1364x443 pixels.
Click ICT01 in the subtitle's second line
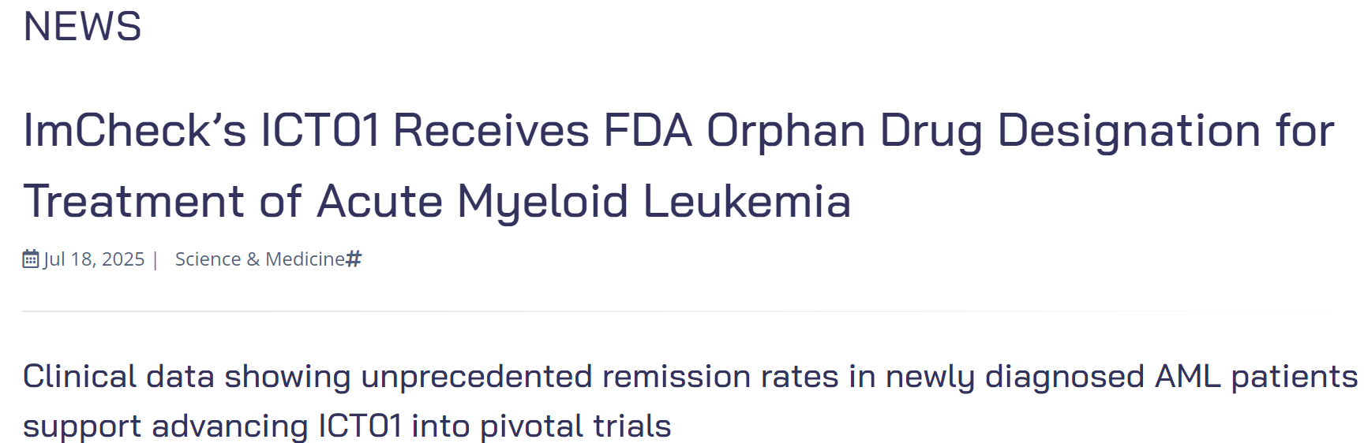tap(360, 426)
